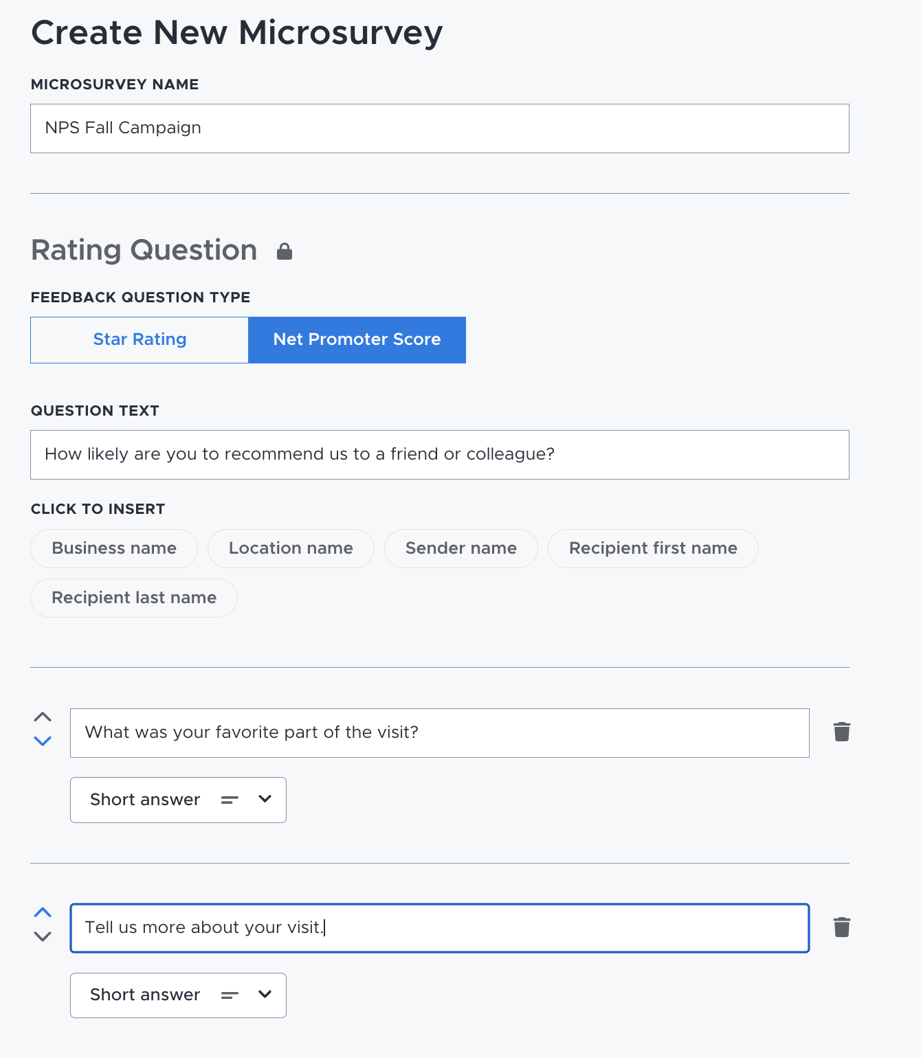Open answer type dropdown for 'Tell us more' question
The width and height of the screenshot is (921, 1058).
pyautogui.click(x=178, y=995)
